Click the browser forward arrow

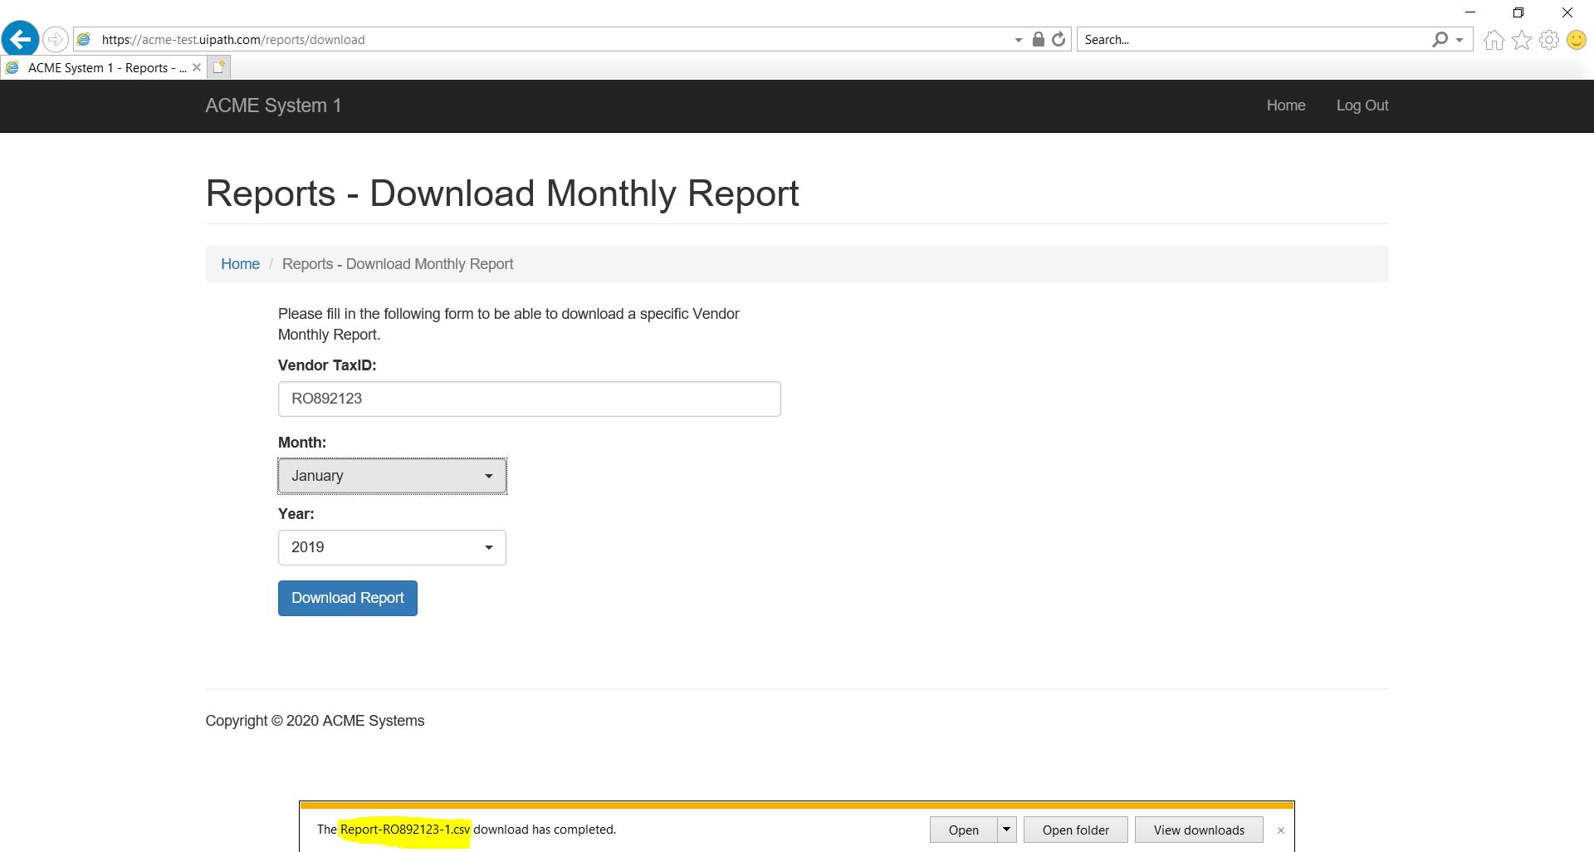point(56,39)
